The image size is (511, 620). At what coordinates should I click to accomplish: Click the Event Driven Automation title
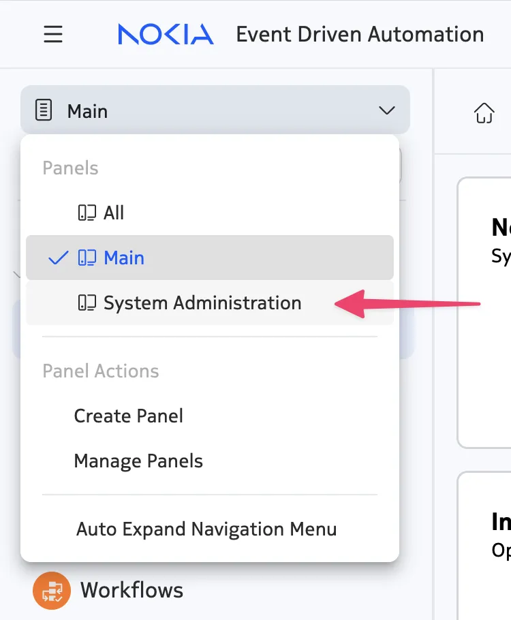point(360,34)
